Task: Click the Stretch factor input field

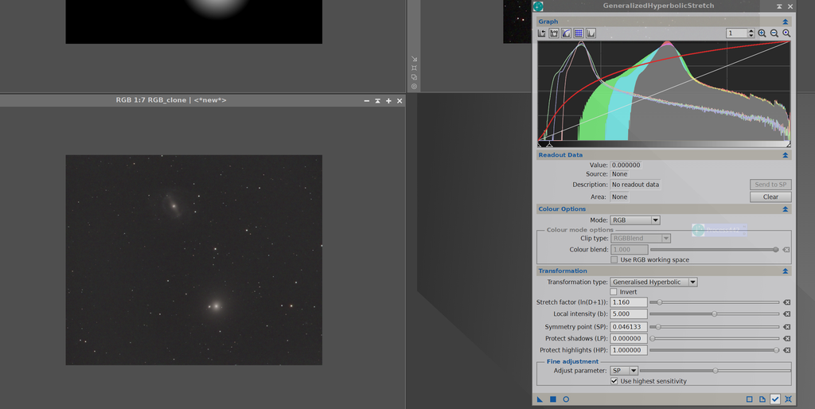Action: pos(629,302)
